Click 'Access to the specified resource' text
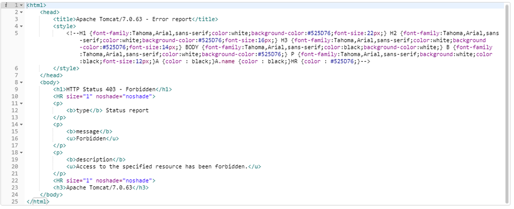The width and height of the screenshot is (514, 209). click(x=123, y=166)
